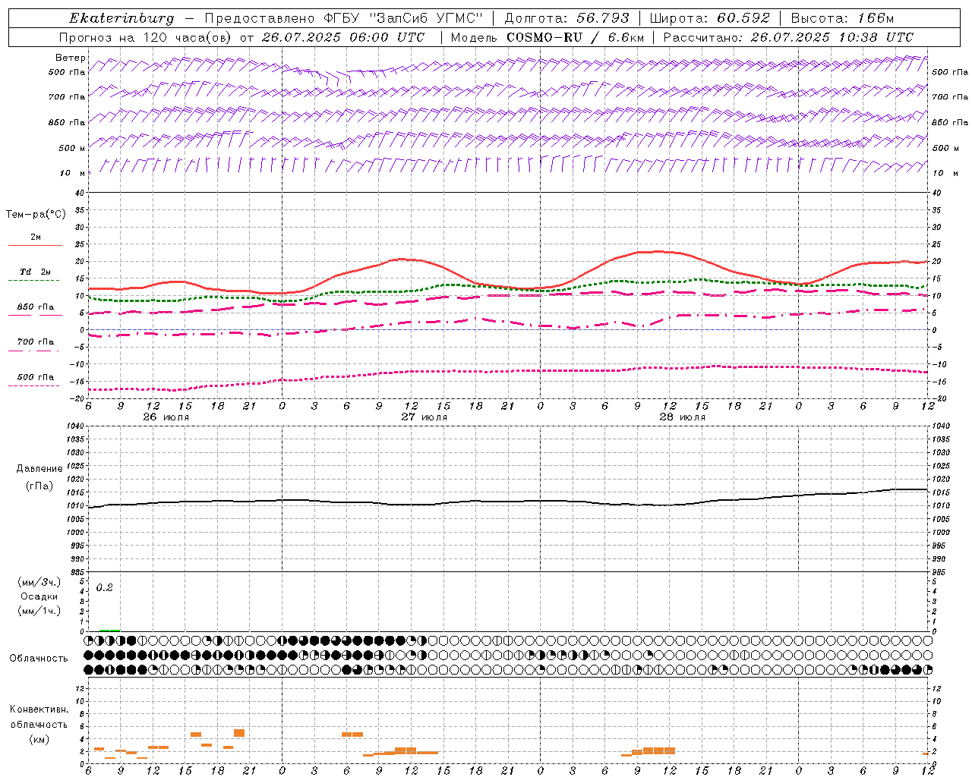Image resolution: width=972 pixels, height=777 pixels.
Task: Select the 'Предоставлено ФГБУ "ЗапСиб УГМС"' provider text
Action: 345,18
